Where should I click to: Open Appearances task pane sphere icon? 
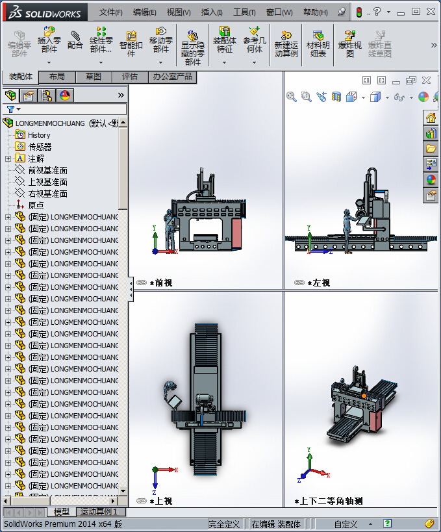[x=431, y=179]
